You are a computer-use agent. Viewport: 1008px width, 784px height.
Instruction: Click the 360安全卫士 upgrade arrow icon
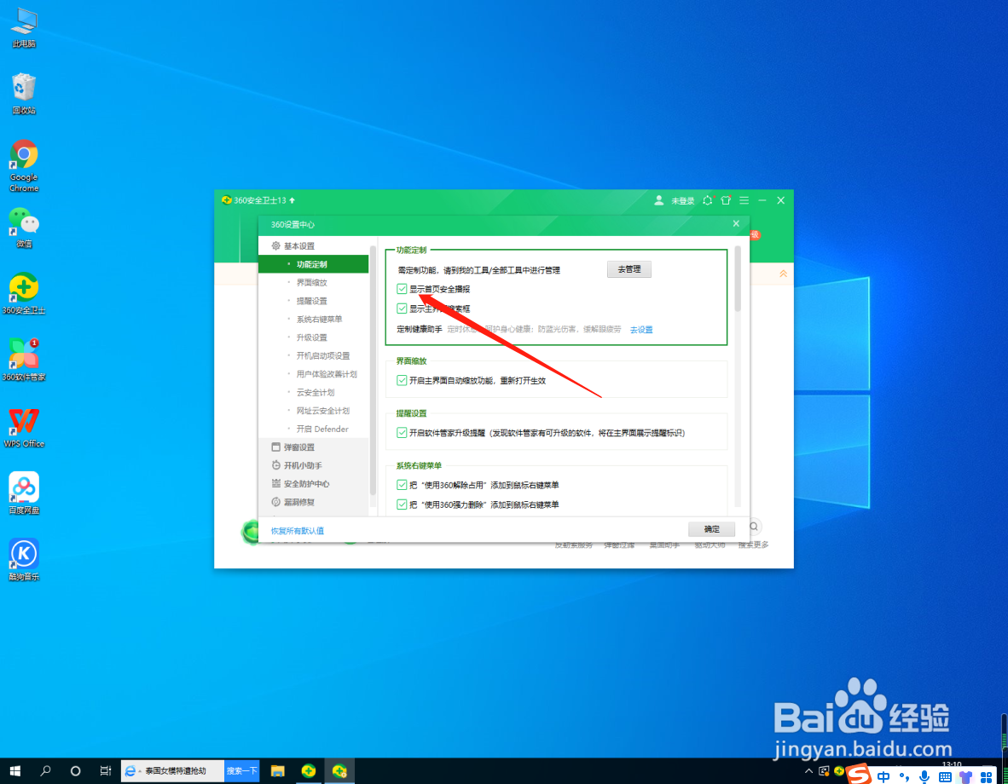[292, 200]
